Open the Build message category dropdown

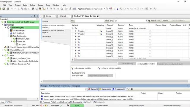tap(86, 89)
